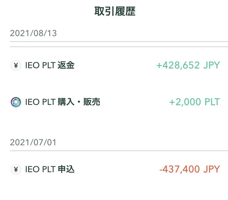Click the 取引履歴 page title
This screenshot has width=228, height=200.
115,11
